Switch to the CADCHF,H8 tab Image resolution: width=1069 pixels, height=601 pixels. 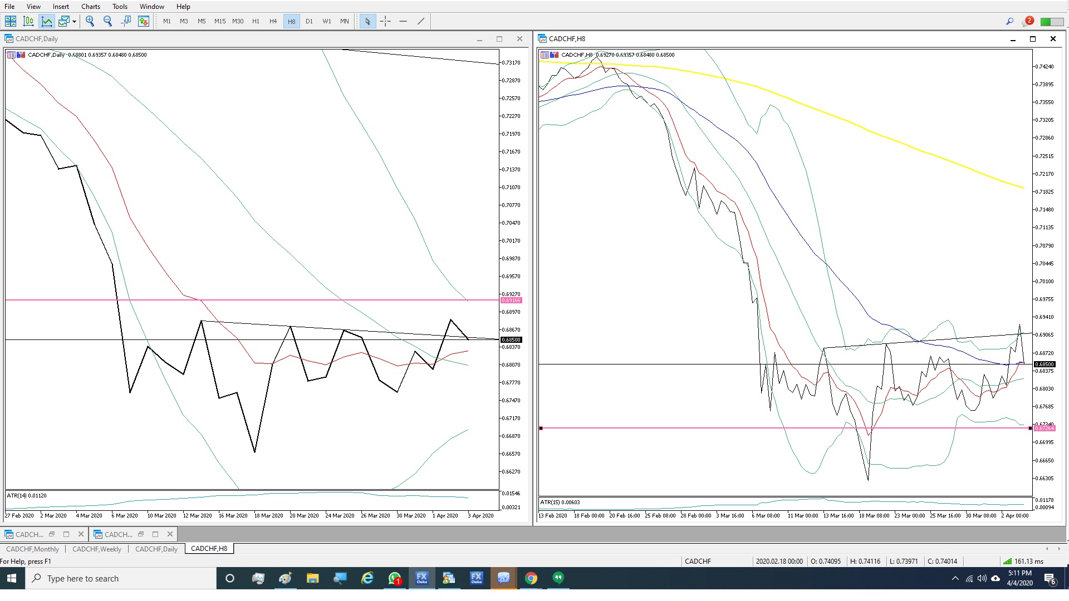click(x=209, y=548)
